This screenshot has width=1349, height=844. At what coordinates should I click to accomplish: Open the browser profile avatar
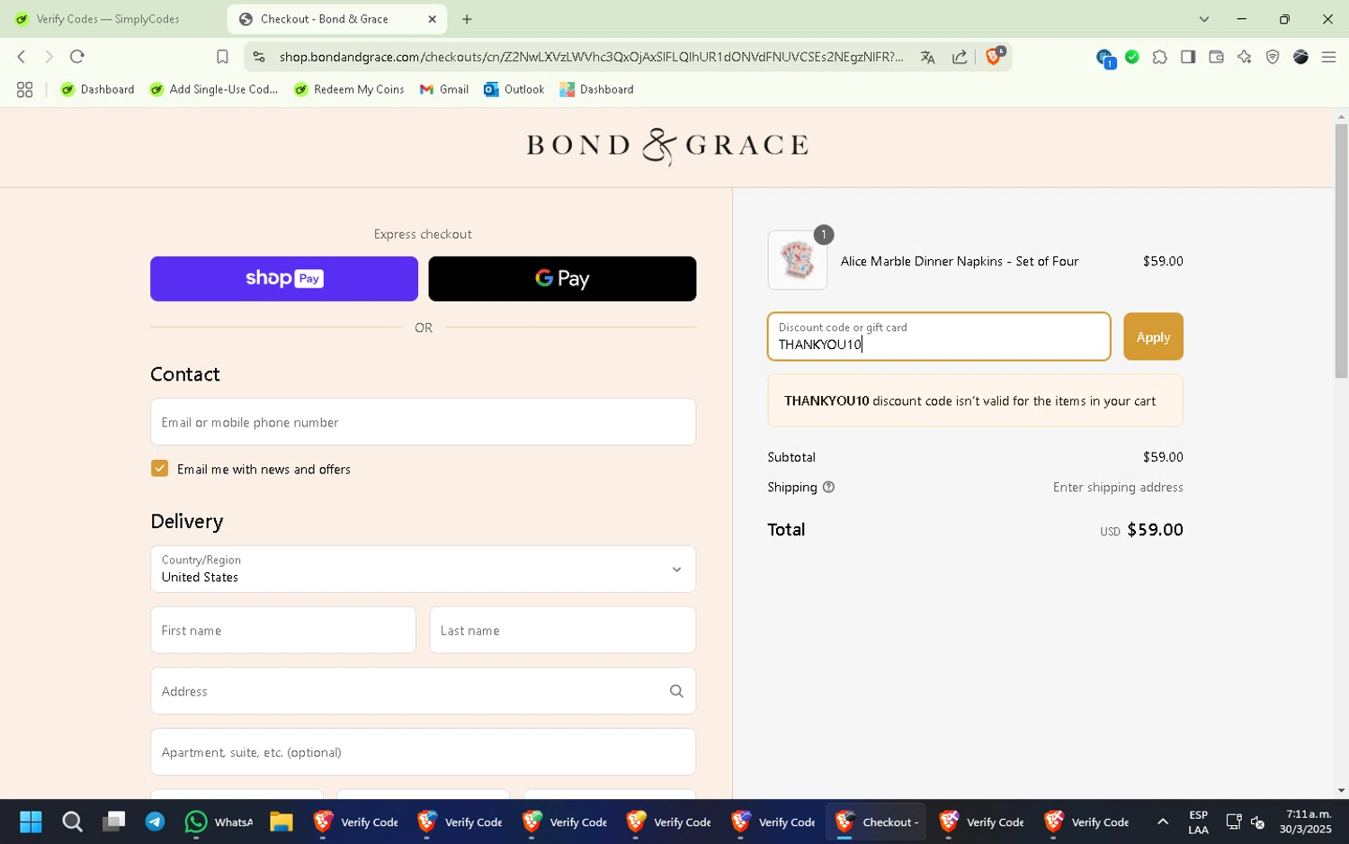[x=1300, y=57]
